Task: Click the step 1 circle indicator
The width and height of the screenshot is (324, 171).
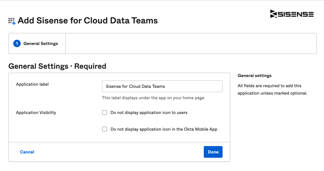Action: pos(17,43)
